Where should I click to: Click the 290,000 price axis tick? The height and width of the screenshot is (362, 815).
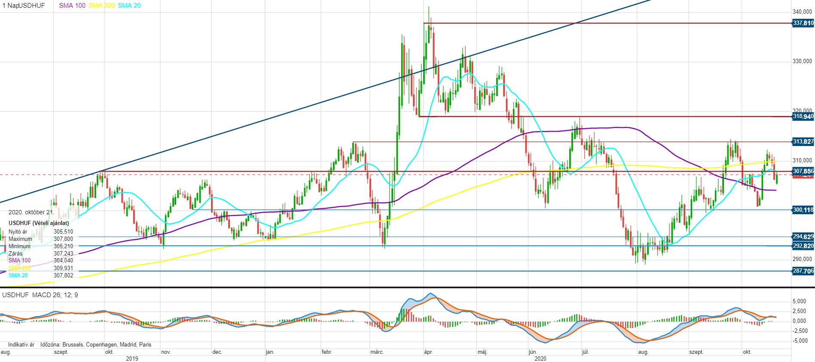[x=802, y=259]
